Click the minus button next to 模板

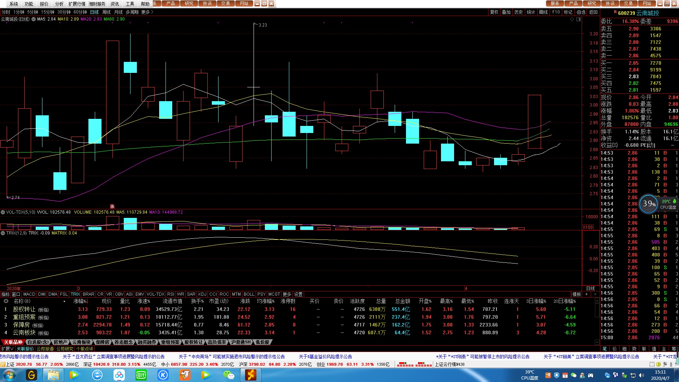click(595, 294)
